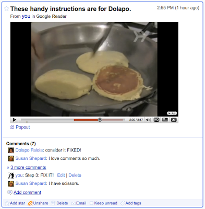Click the video seek slider handle
Screen dimensions: 205x209
pyautogui.click(x=100, y=120)
